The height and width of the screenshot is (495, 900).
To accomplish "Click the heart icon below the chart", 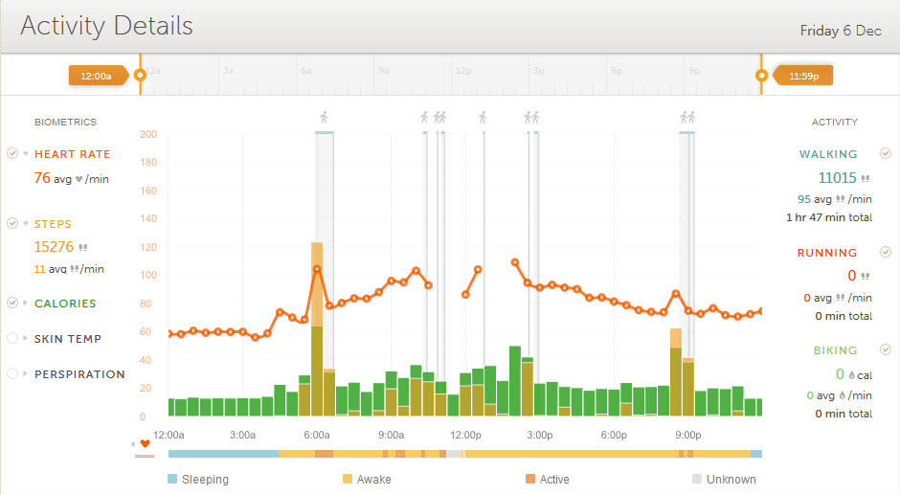I will [x=146, y=443].
